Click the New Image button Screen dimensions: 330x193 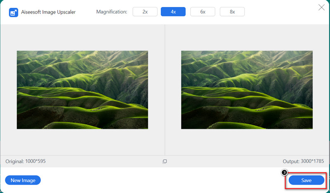pos(23,180)
